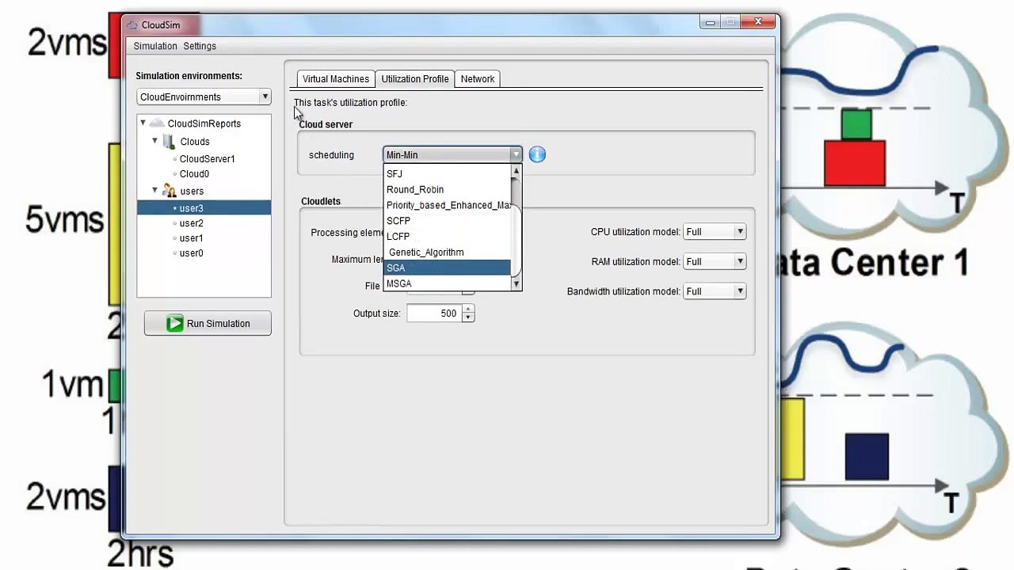Choose LCFP from the scheduling list
The image size is (1014, 570).
click(x=448, y=237)
